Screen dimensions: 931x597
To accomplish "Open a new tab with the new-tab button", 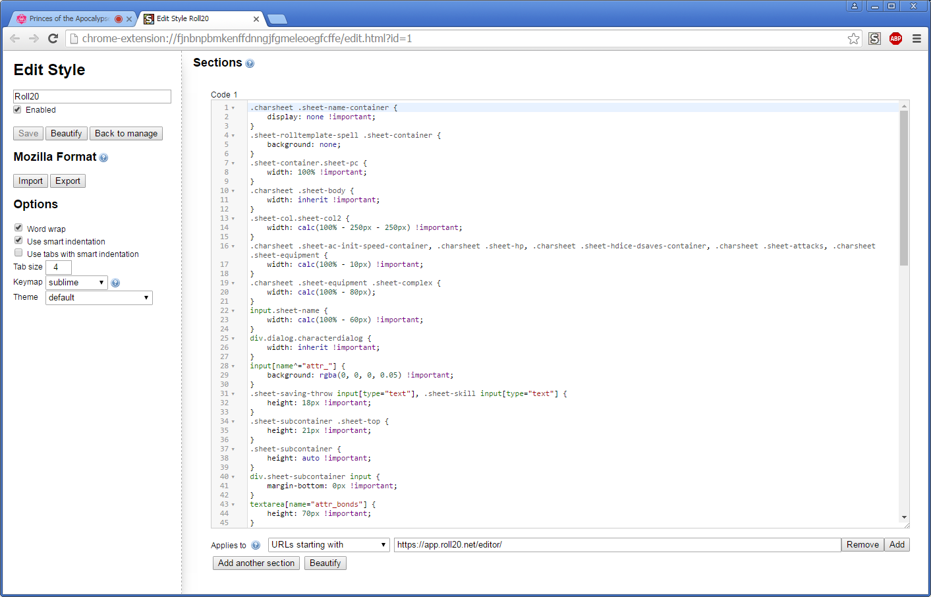I will (x=277, y=19).
